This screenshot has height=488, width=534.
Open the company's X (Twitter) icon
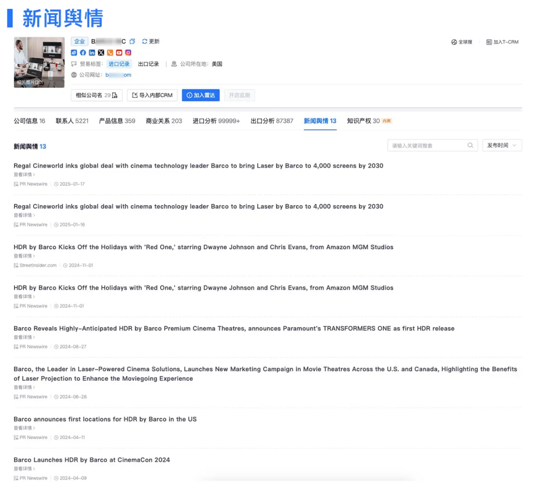tap(101, 52)
